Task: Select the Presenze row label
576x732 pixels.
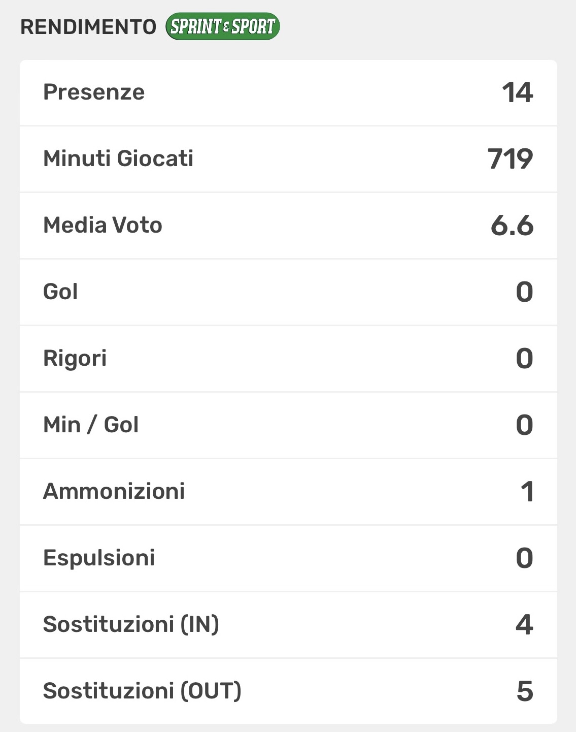Action: (94, 92)
